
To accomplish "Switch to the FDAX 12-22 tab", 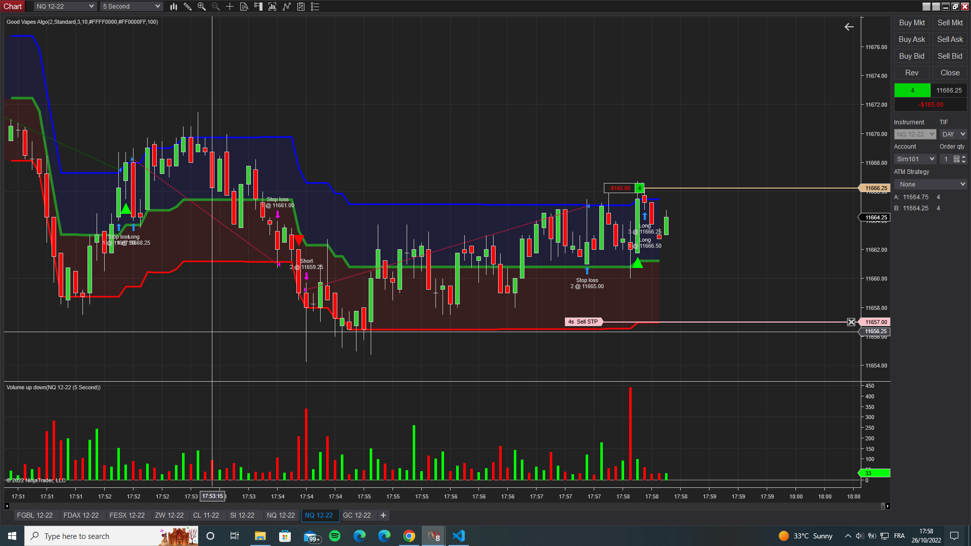I will click(81, 515).
